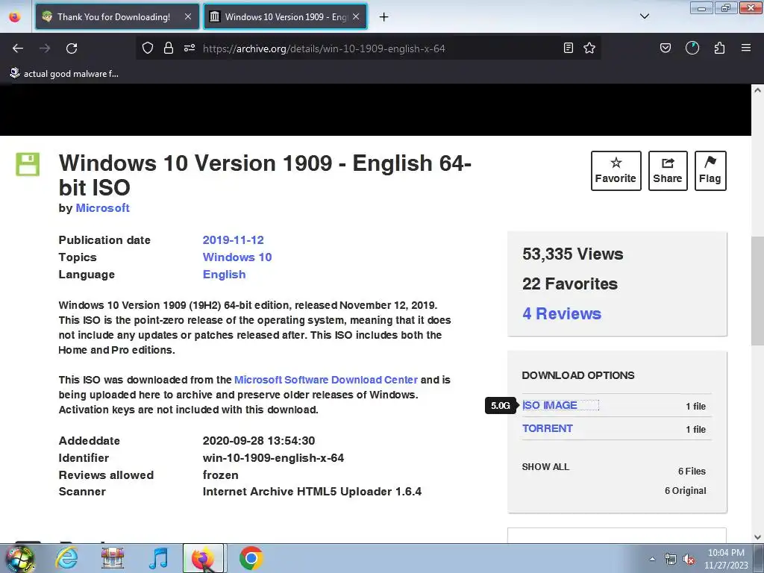The image size is (764, 573).
Task: Open the tracking protection shield icon
Action: pyautogui.click(x=148, y=48)
